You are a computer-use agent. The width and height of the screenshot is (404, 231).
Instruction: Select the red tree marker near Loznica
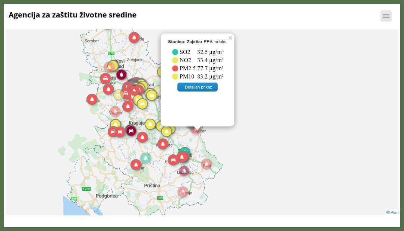coord(92,99)
